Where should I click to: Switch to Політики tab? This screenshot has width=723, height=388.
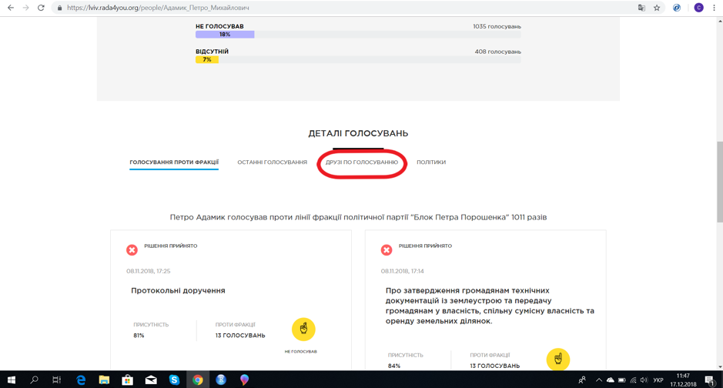pos(431,162)
